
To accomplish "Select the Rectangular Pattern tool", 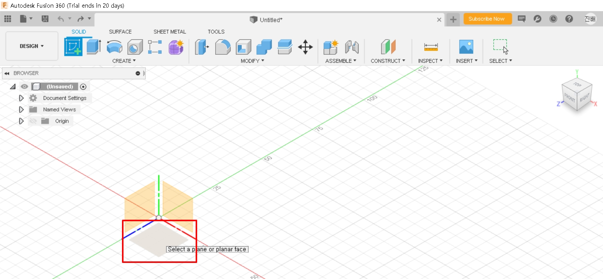I will point(155,47).
